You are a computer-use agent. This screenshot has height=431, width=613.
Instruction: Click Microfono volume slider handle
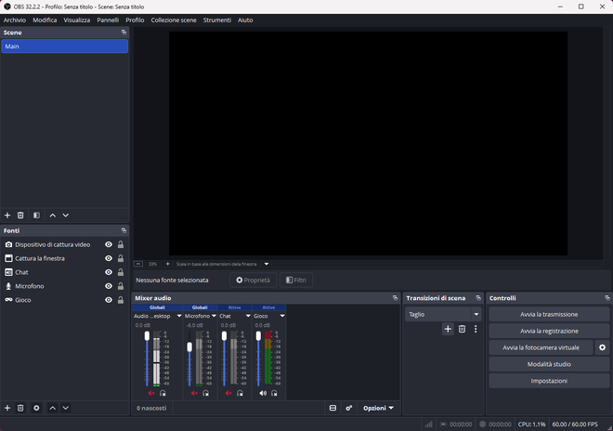point(189,346)
